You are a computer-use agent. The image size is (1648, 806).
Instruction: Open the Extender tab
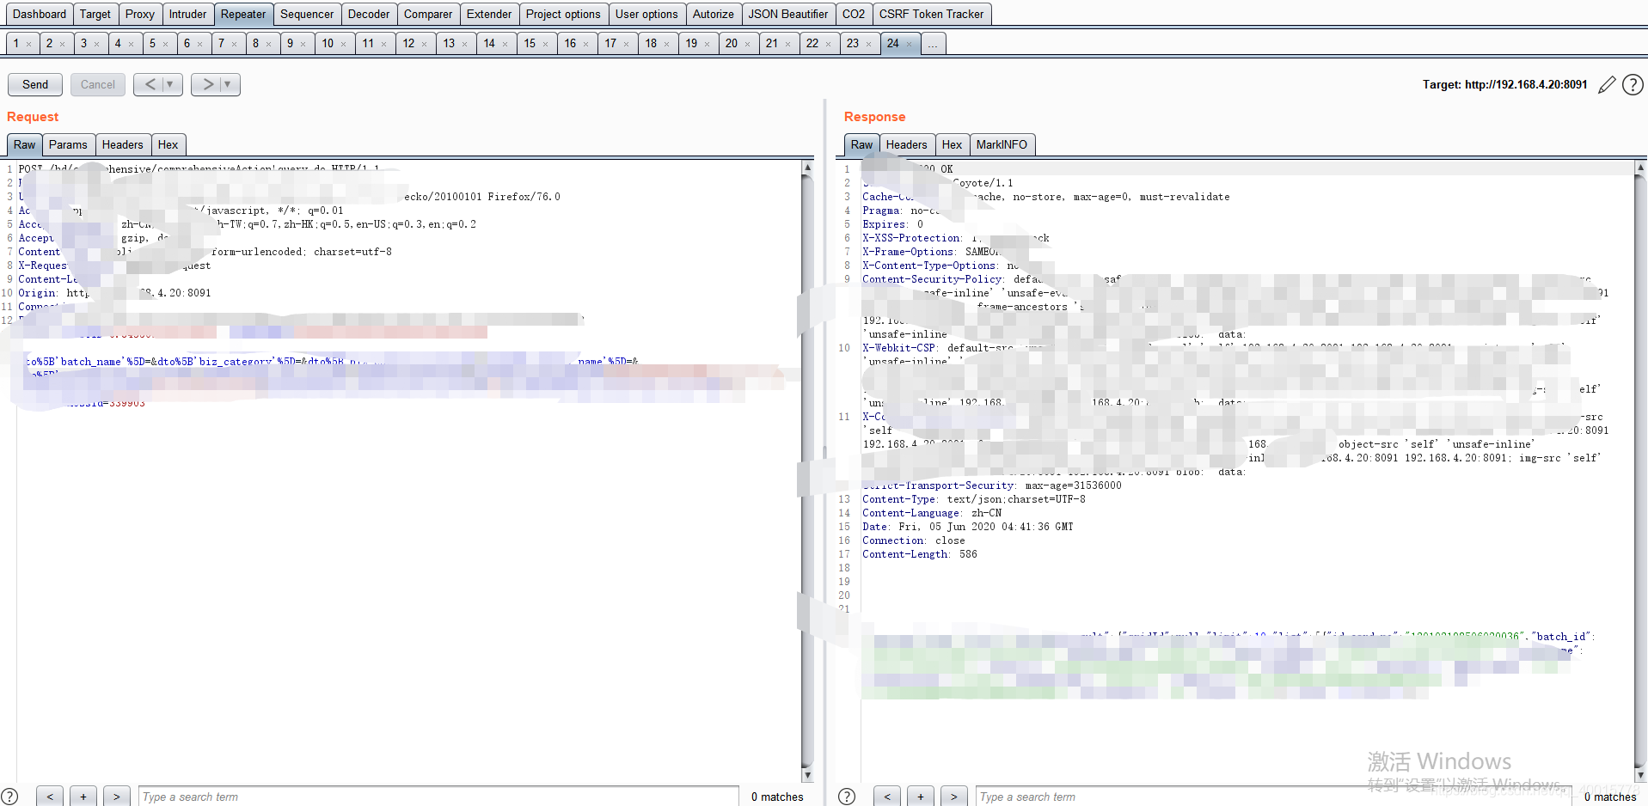pyautogui.click(x=489, y=14)
